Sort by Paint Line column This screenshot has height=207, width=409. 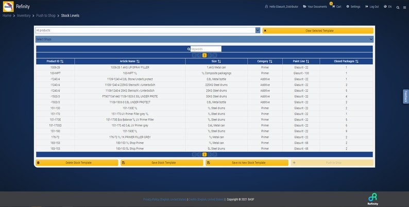[x=301, y=61]
